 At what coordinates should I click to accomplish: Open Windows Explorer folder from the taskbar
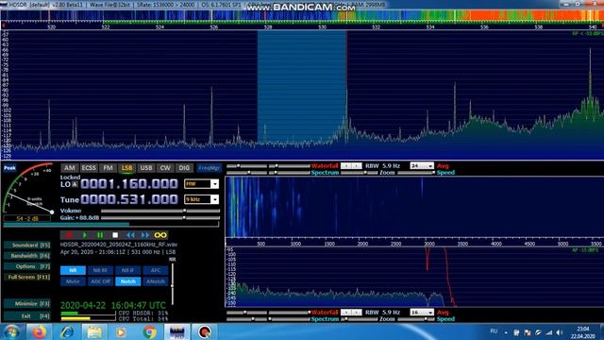(94, 331)
